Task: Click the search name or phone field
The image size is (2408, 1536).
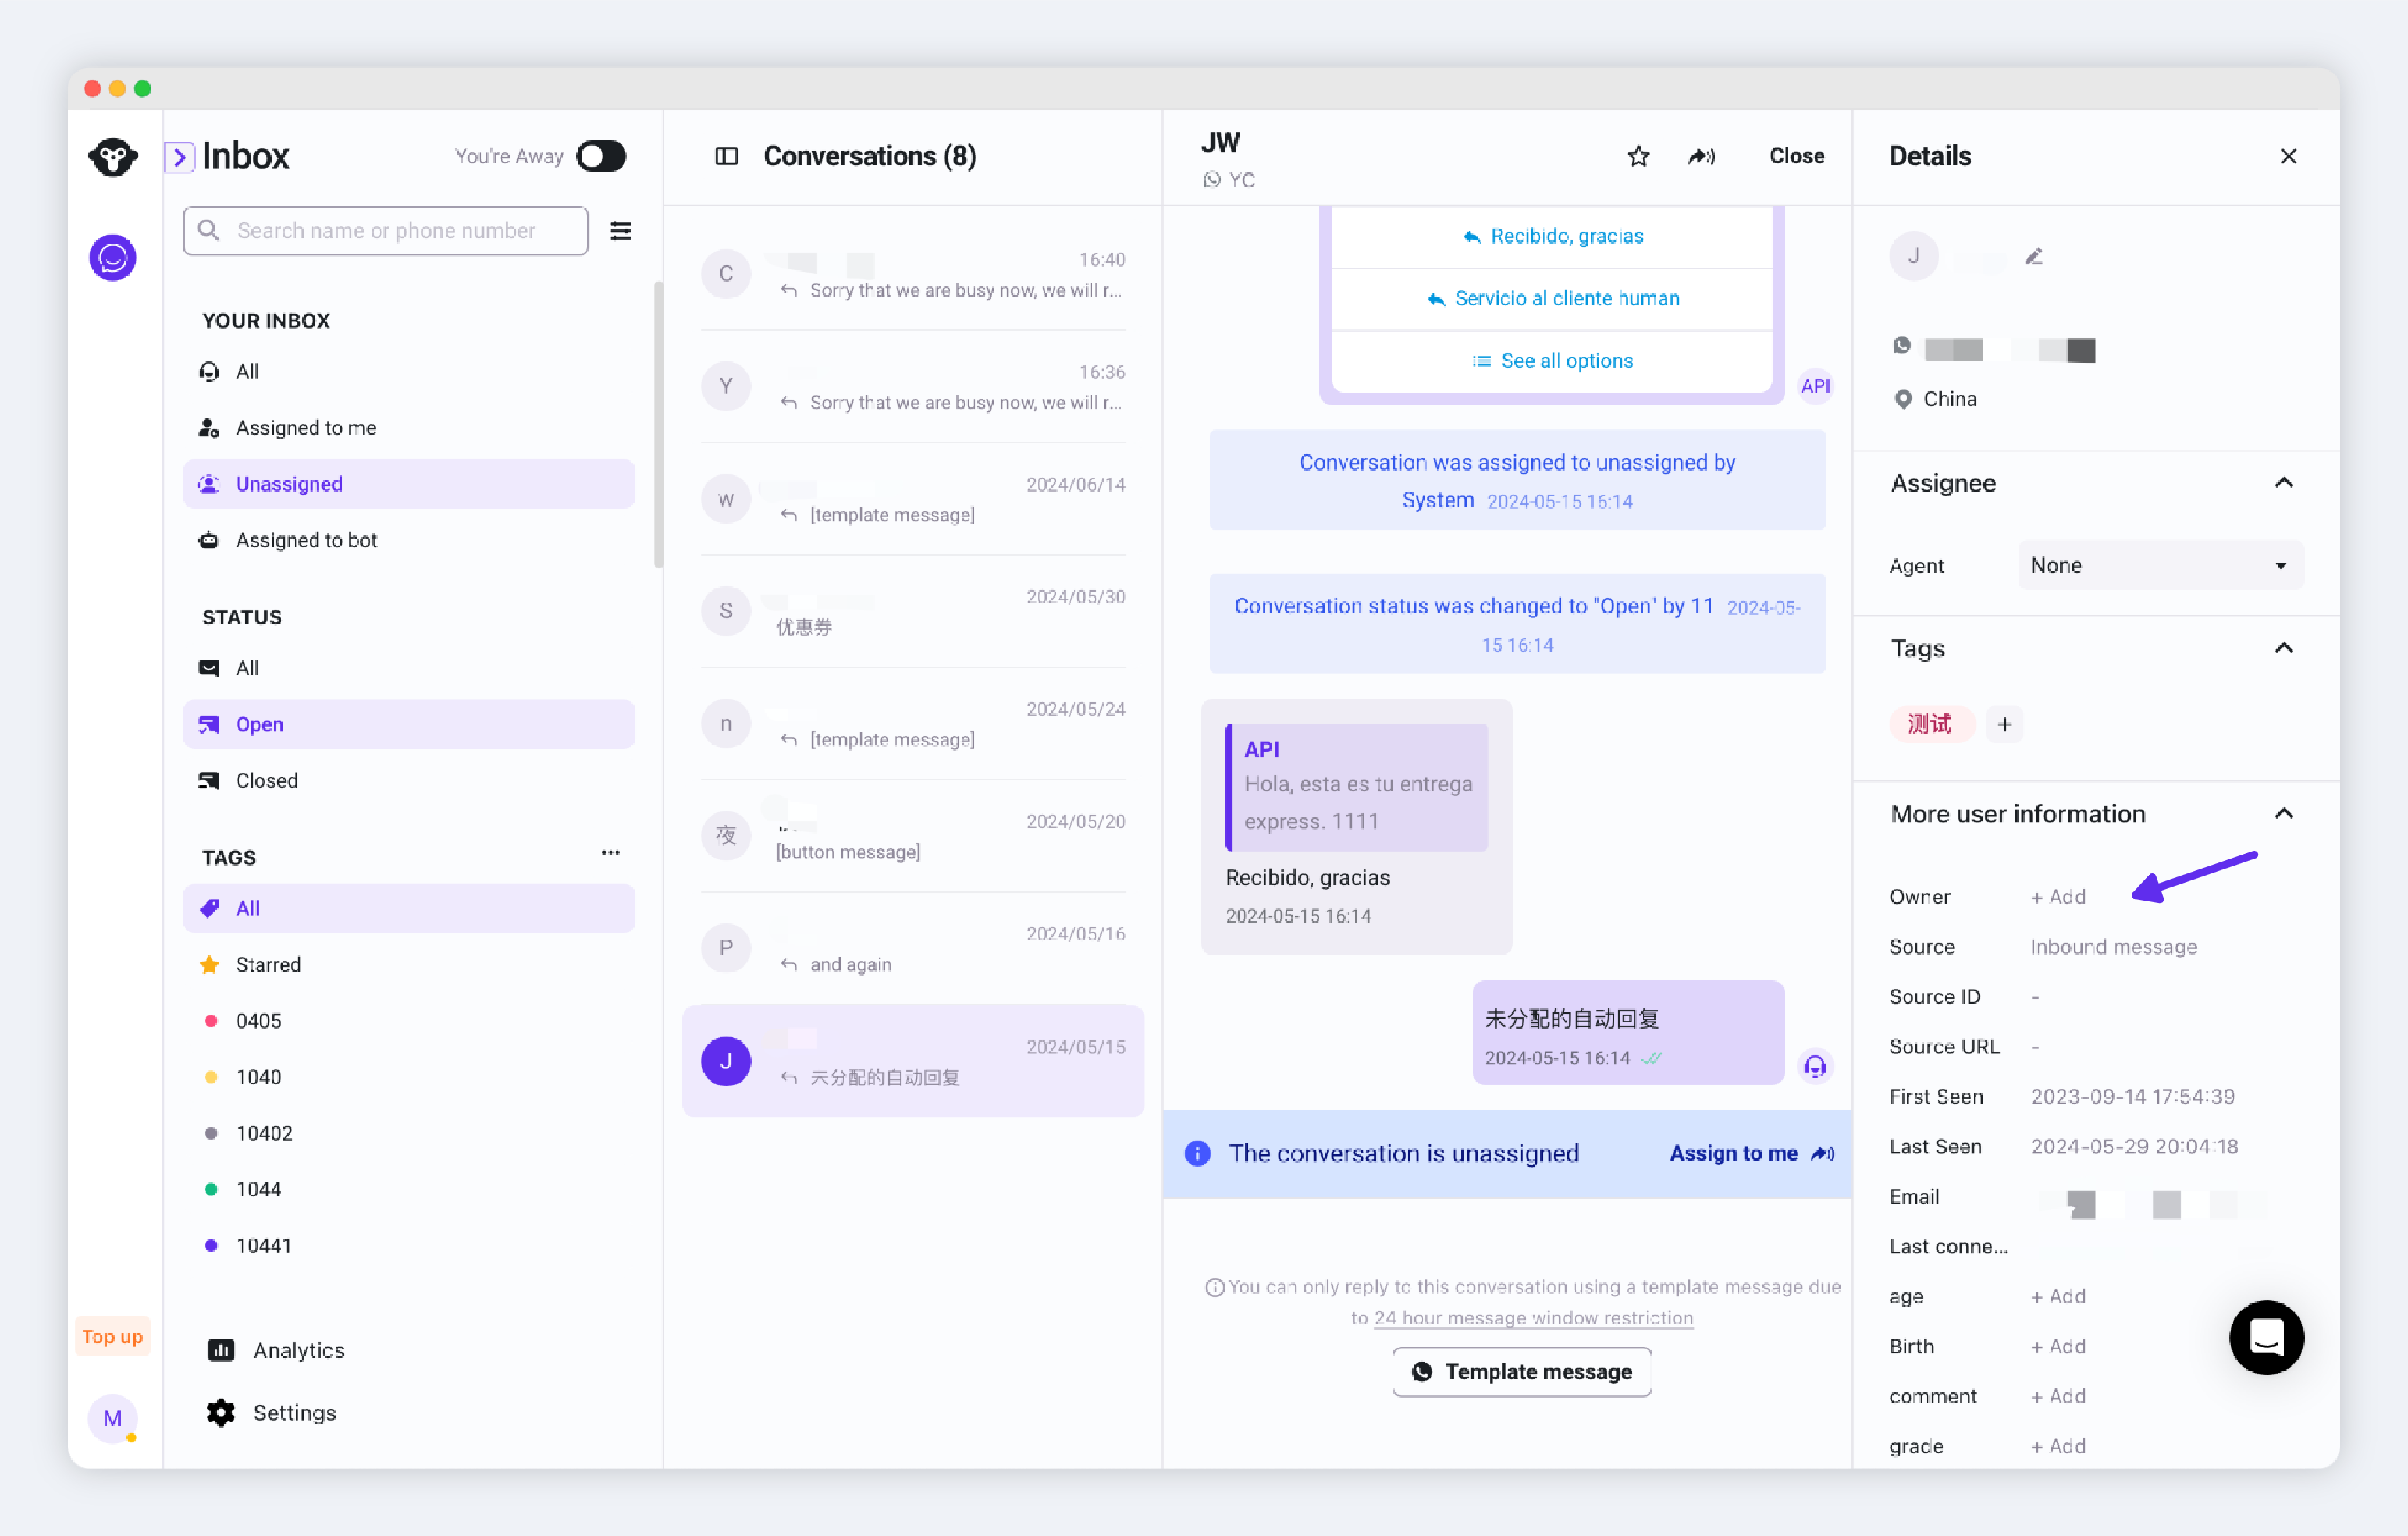Action: 386,231
